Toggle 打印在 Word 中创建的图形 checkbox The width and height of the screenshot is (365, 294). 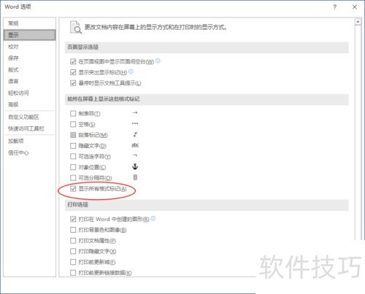coord(73,219)
